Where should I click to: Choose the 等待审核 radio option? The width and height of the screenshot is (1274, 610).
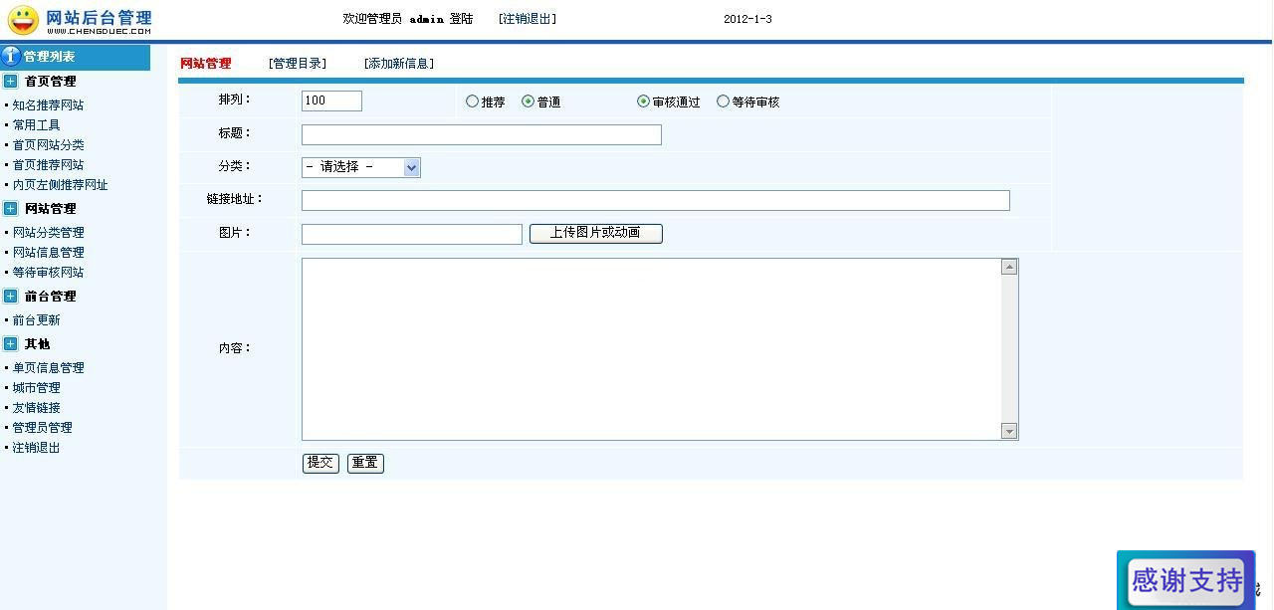[723, 102]
